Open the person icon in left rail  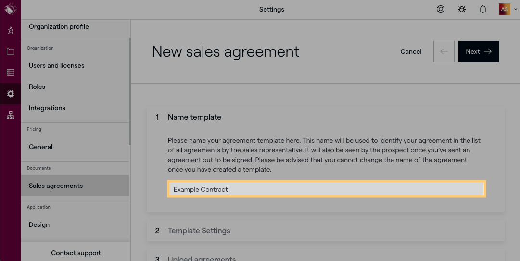point(10,30)
